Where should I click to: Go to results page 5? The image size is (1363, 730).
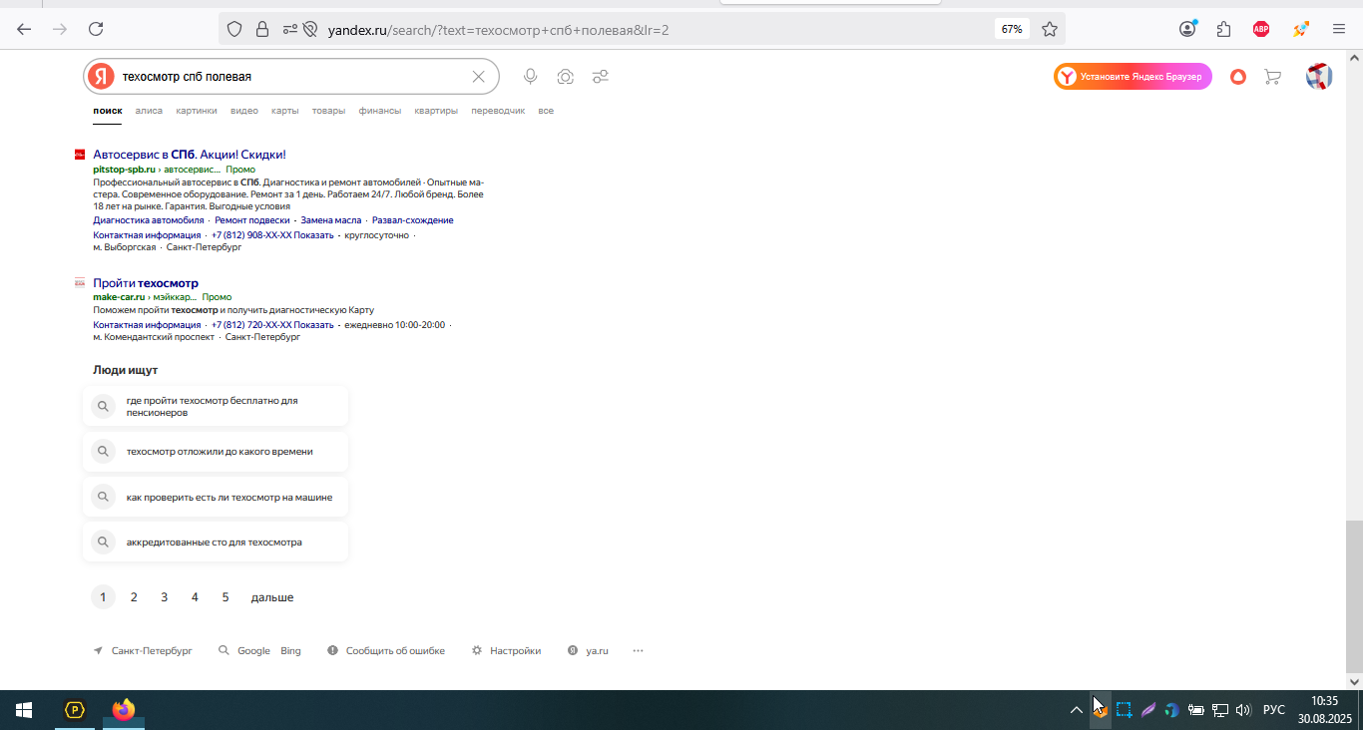(x=226, y=597)
